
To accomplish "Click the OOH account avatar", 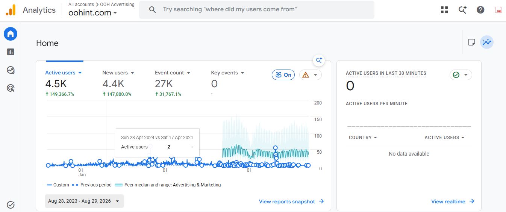I will coord(499,10).
